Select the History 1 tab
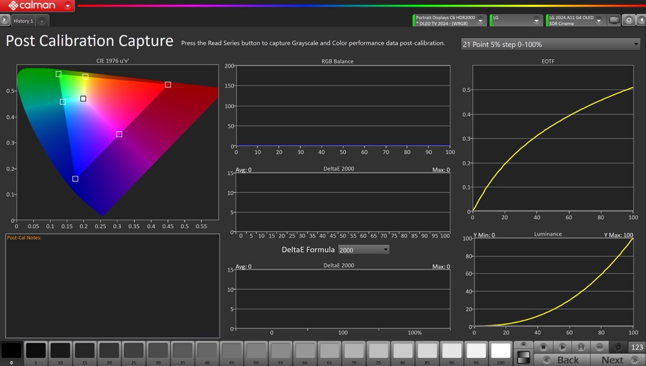Viewport: 646px width, 366px height. point(23,21)
